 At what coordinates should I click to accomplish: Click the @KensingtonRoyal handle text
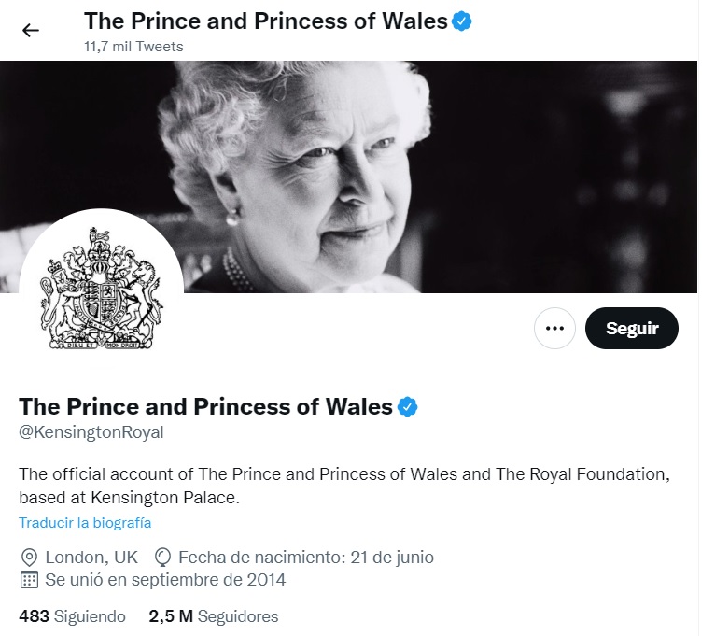click(91, 432)
